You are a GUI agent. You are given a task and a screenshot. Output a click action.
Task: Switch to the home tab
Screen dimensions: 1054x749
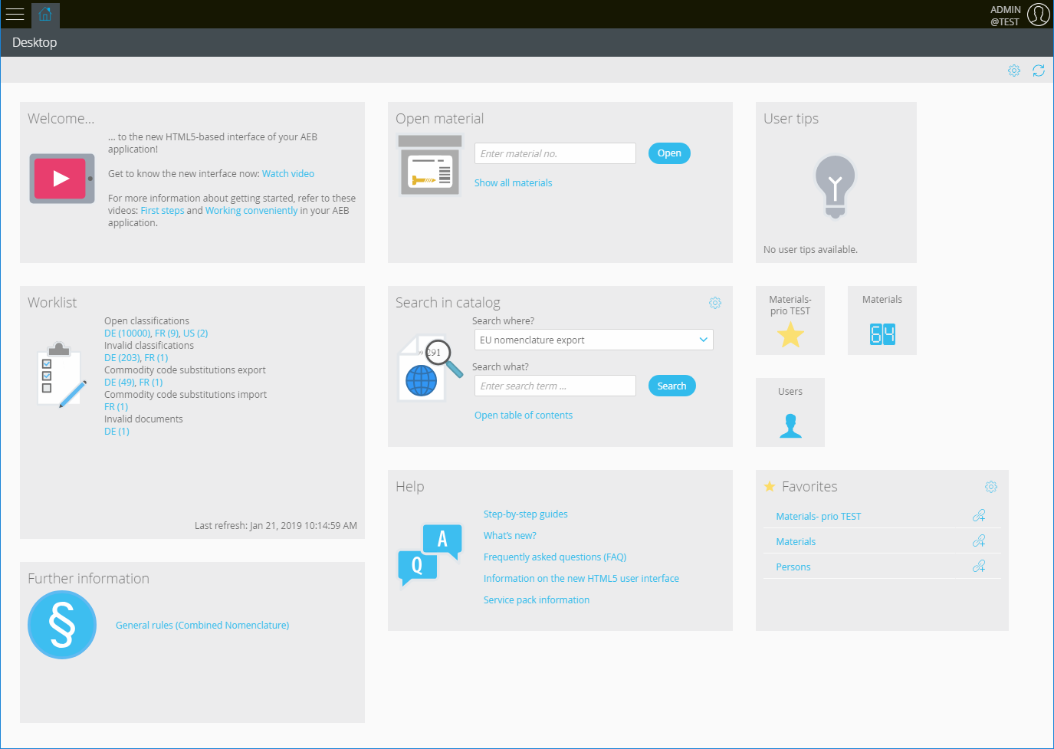click(45, 15)
